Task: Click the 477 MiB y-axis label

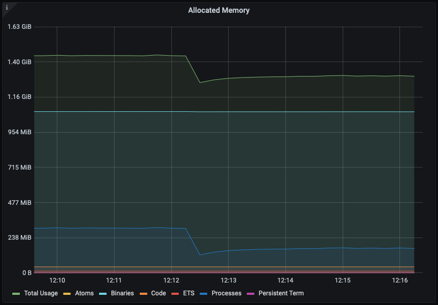Action: pyautogui.click(x=20, y=203)
